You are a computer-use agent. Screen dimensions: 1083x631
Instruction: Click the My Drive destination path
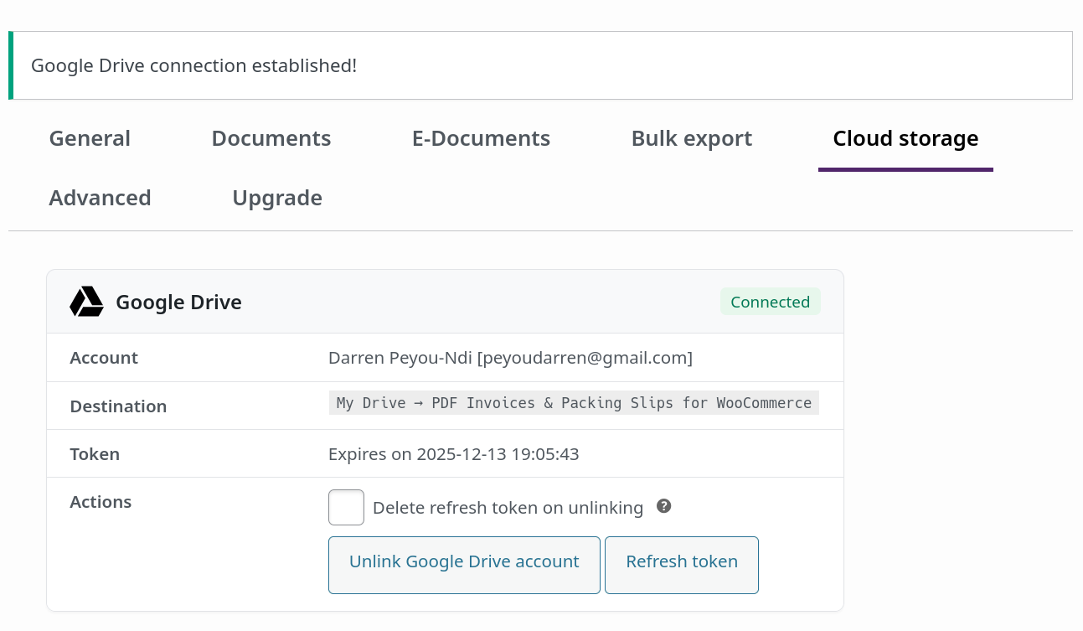tap(574, 403)
